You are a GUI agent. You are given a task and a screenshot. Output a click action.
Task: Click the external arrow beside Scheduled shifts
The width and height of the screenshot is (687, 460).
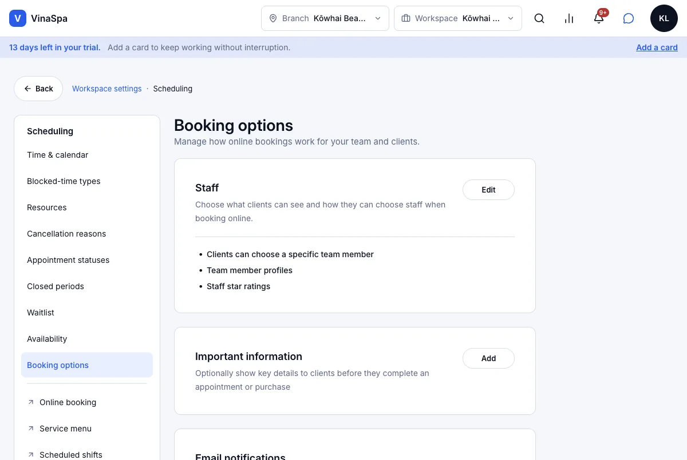tap(31, 455)
